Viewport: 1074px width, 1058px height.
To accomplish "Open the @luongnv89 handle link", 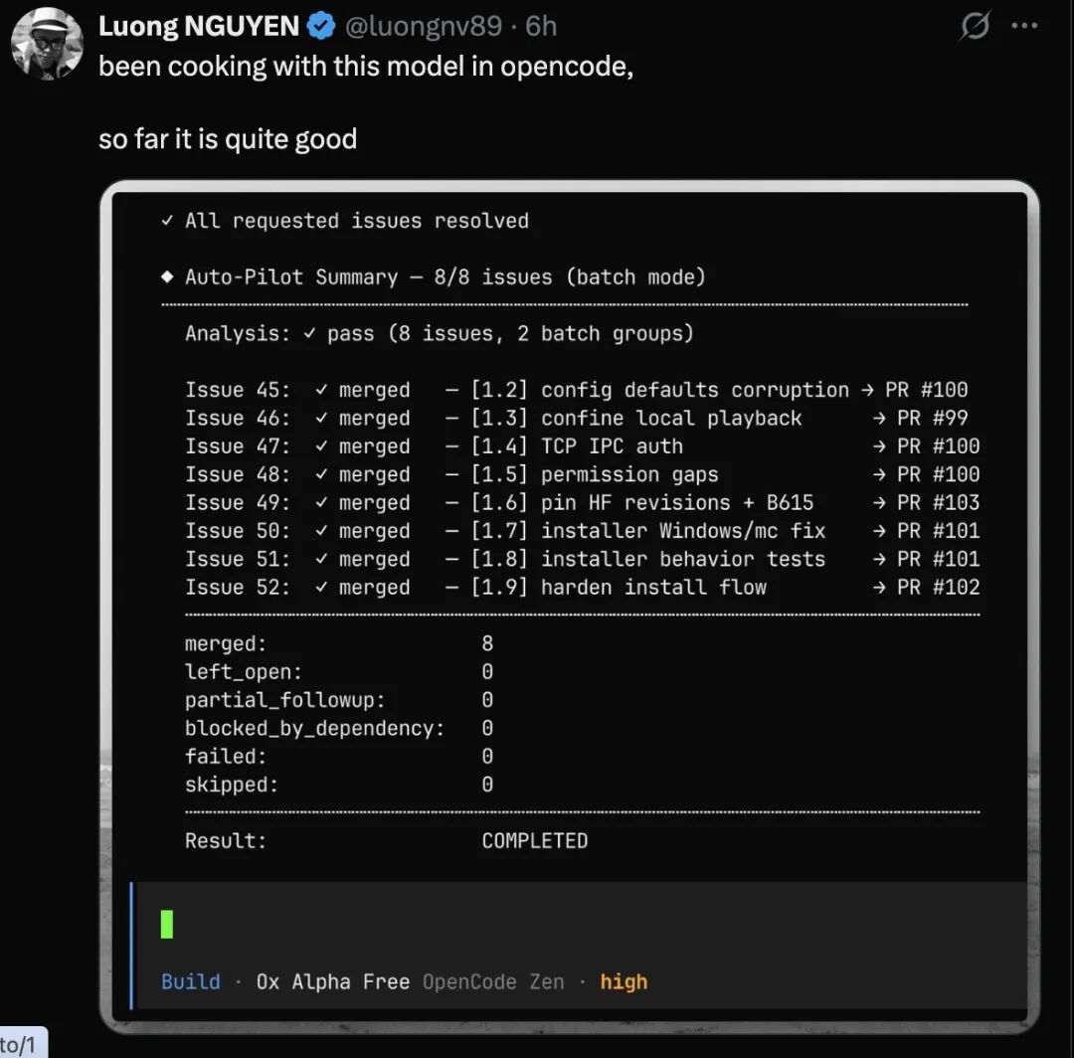I will coord(424,26).
